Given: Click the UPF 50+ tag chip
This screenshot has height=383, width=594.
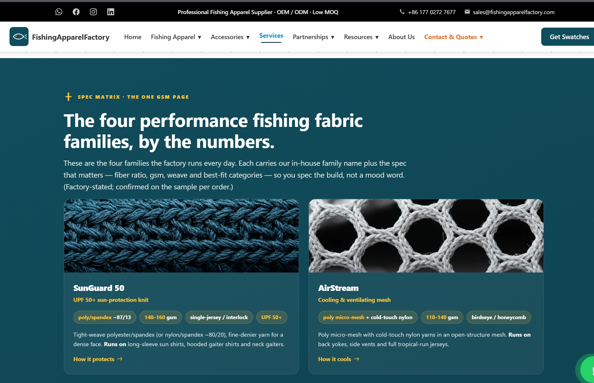Looking at the screenshot, I should [x=272, y=317].
